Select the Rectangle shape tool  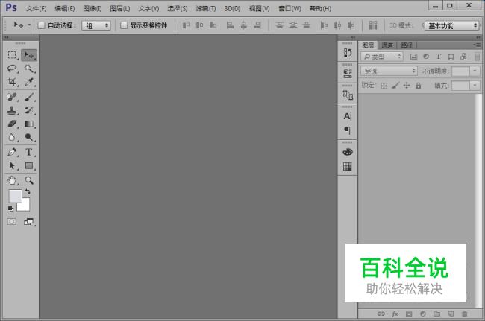pos(29,166)
